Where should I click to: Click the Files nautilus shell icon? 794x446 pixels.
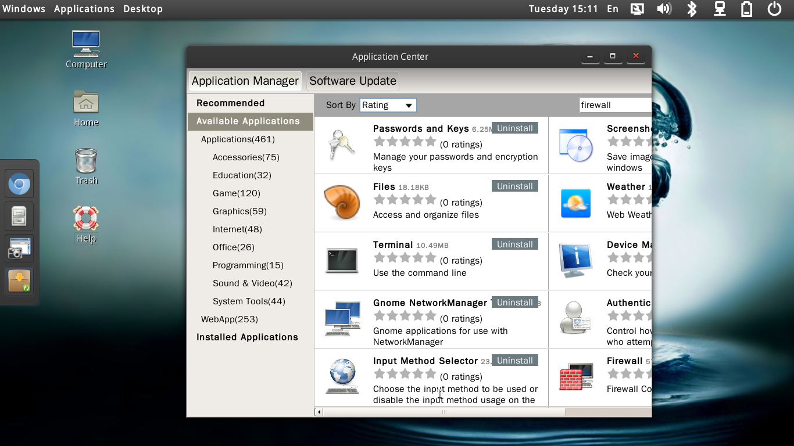point(342,203)
